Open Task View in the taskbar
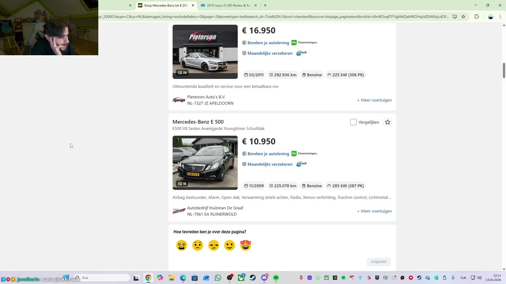This screenshot has width=506, height=284. [136, 278]
